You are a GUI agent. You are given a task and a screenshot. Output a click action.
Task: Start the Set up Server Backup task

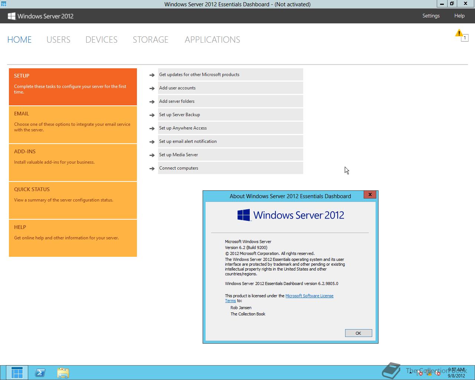230,115
